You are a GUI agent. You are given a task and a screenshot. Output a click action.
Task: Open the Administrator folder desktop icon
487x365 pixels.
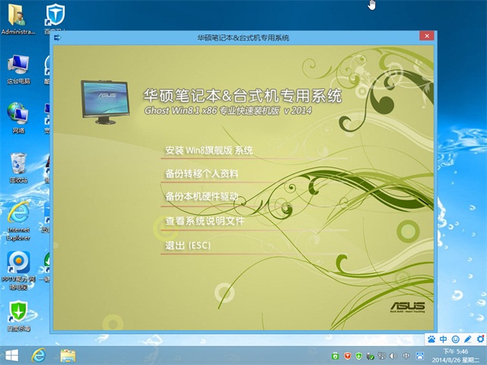18,17
